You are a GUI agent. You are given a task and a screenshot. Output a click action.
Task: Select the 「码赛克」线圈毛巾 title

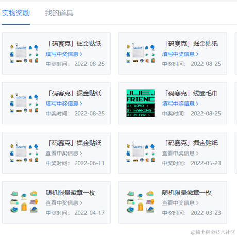click(x=191, y=93)
